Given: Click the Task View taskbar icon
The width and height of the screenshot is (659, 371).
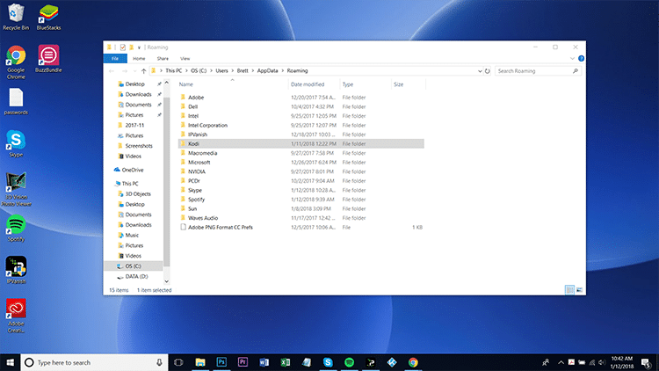Looking at the screenshot, I should pyautogui.click(x=178, y=362).
